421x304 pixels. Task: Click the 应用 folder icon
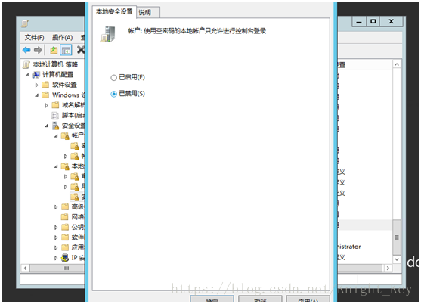(x=65, y=247)
